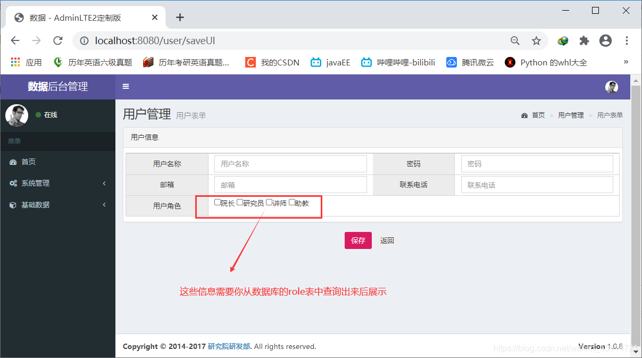The height and width of the screenshot is (358, 642).
Task: Expand 系统管理 sidebar menu
Action: (57, 183)
